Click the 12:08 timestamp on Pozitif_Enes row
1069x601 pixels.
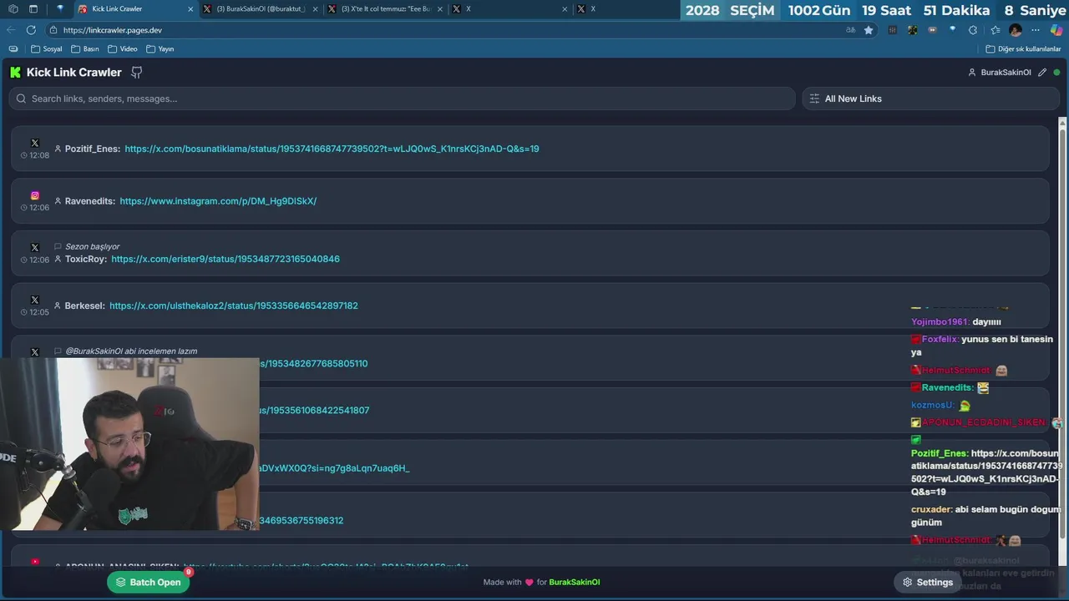point(39,155)
